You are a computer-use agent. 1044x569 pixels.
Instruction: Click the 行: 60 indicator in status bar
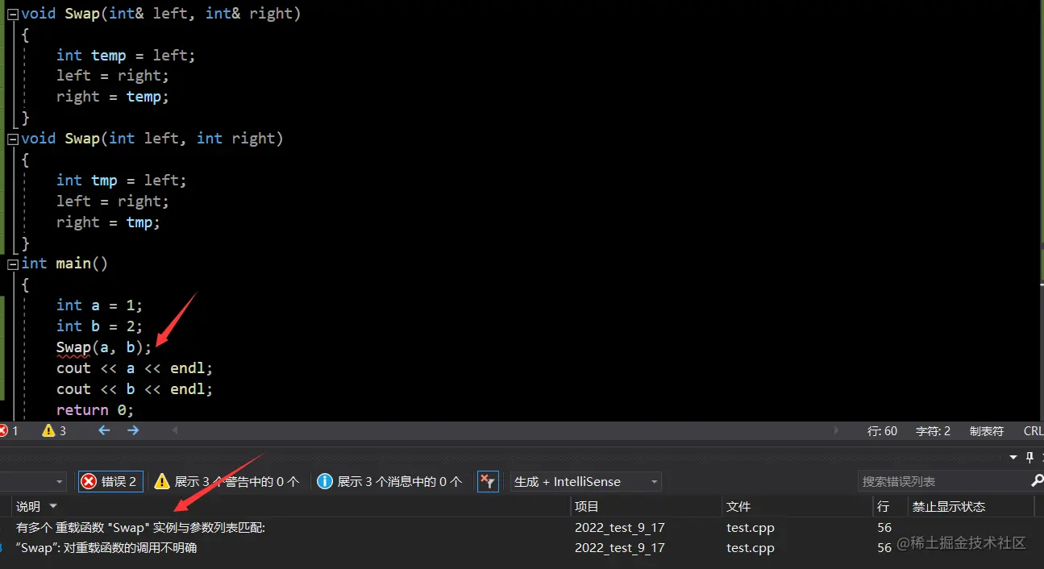click(882, 430)
